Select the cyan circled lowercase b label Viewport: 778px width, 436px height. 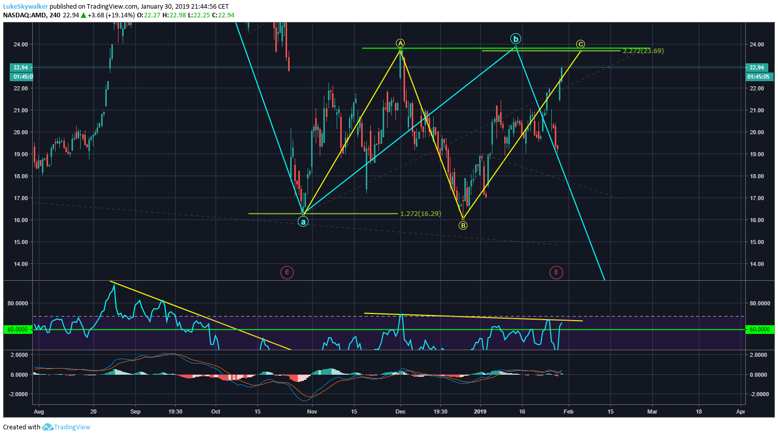click(515, 38)
